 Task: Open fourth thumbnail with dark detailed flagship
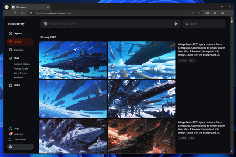coord(142,99)
